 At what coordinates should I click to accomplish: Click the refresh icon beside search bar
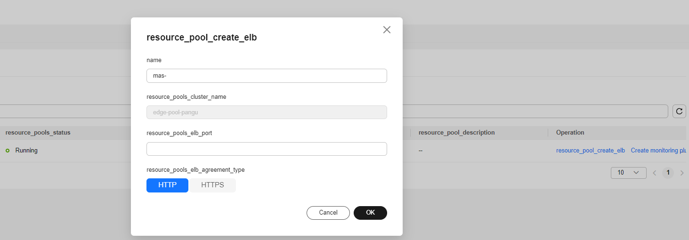point(679,111)
